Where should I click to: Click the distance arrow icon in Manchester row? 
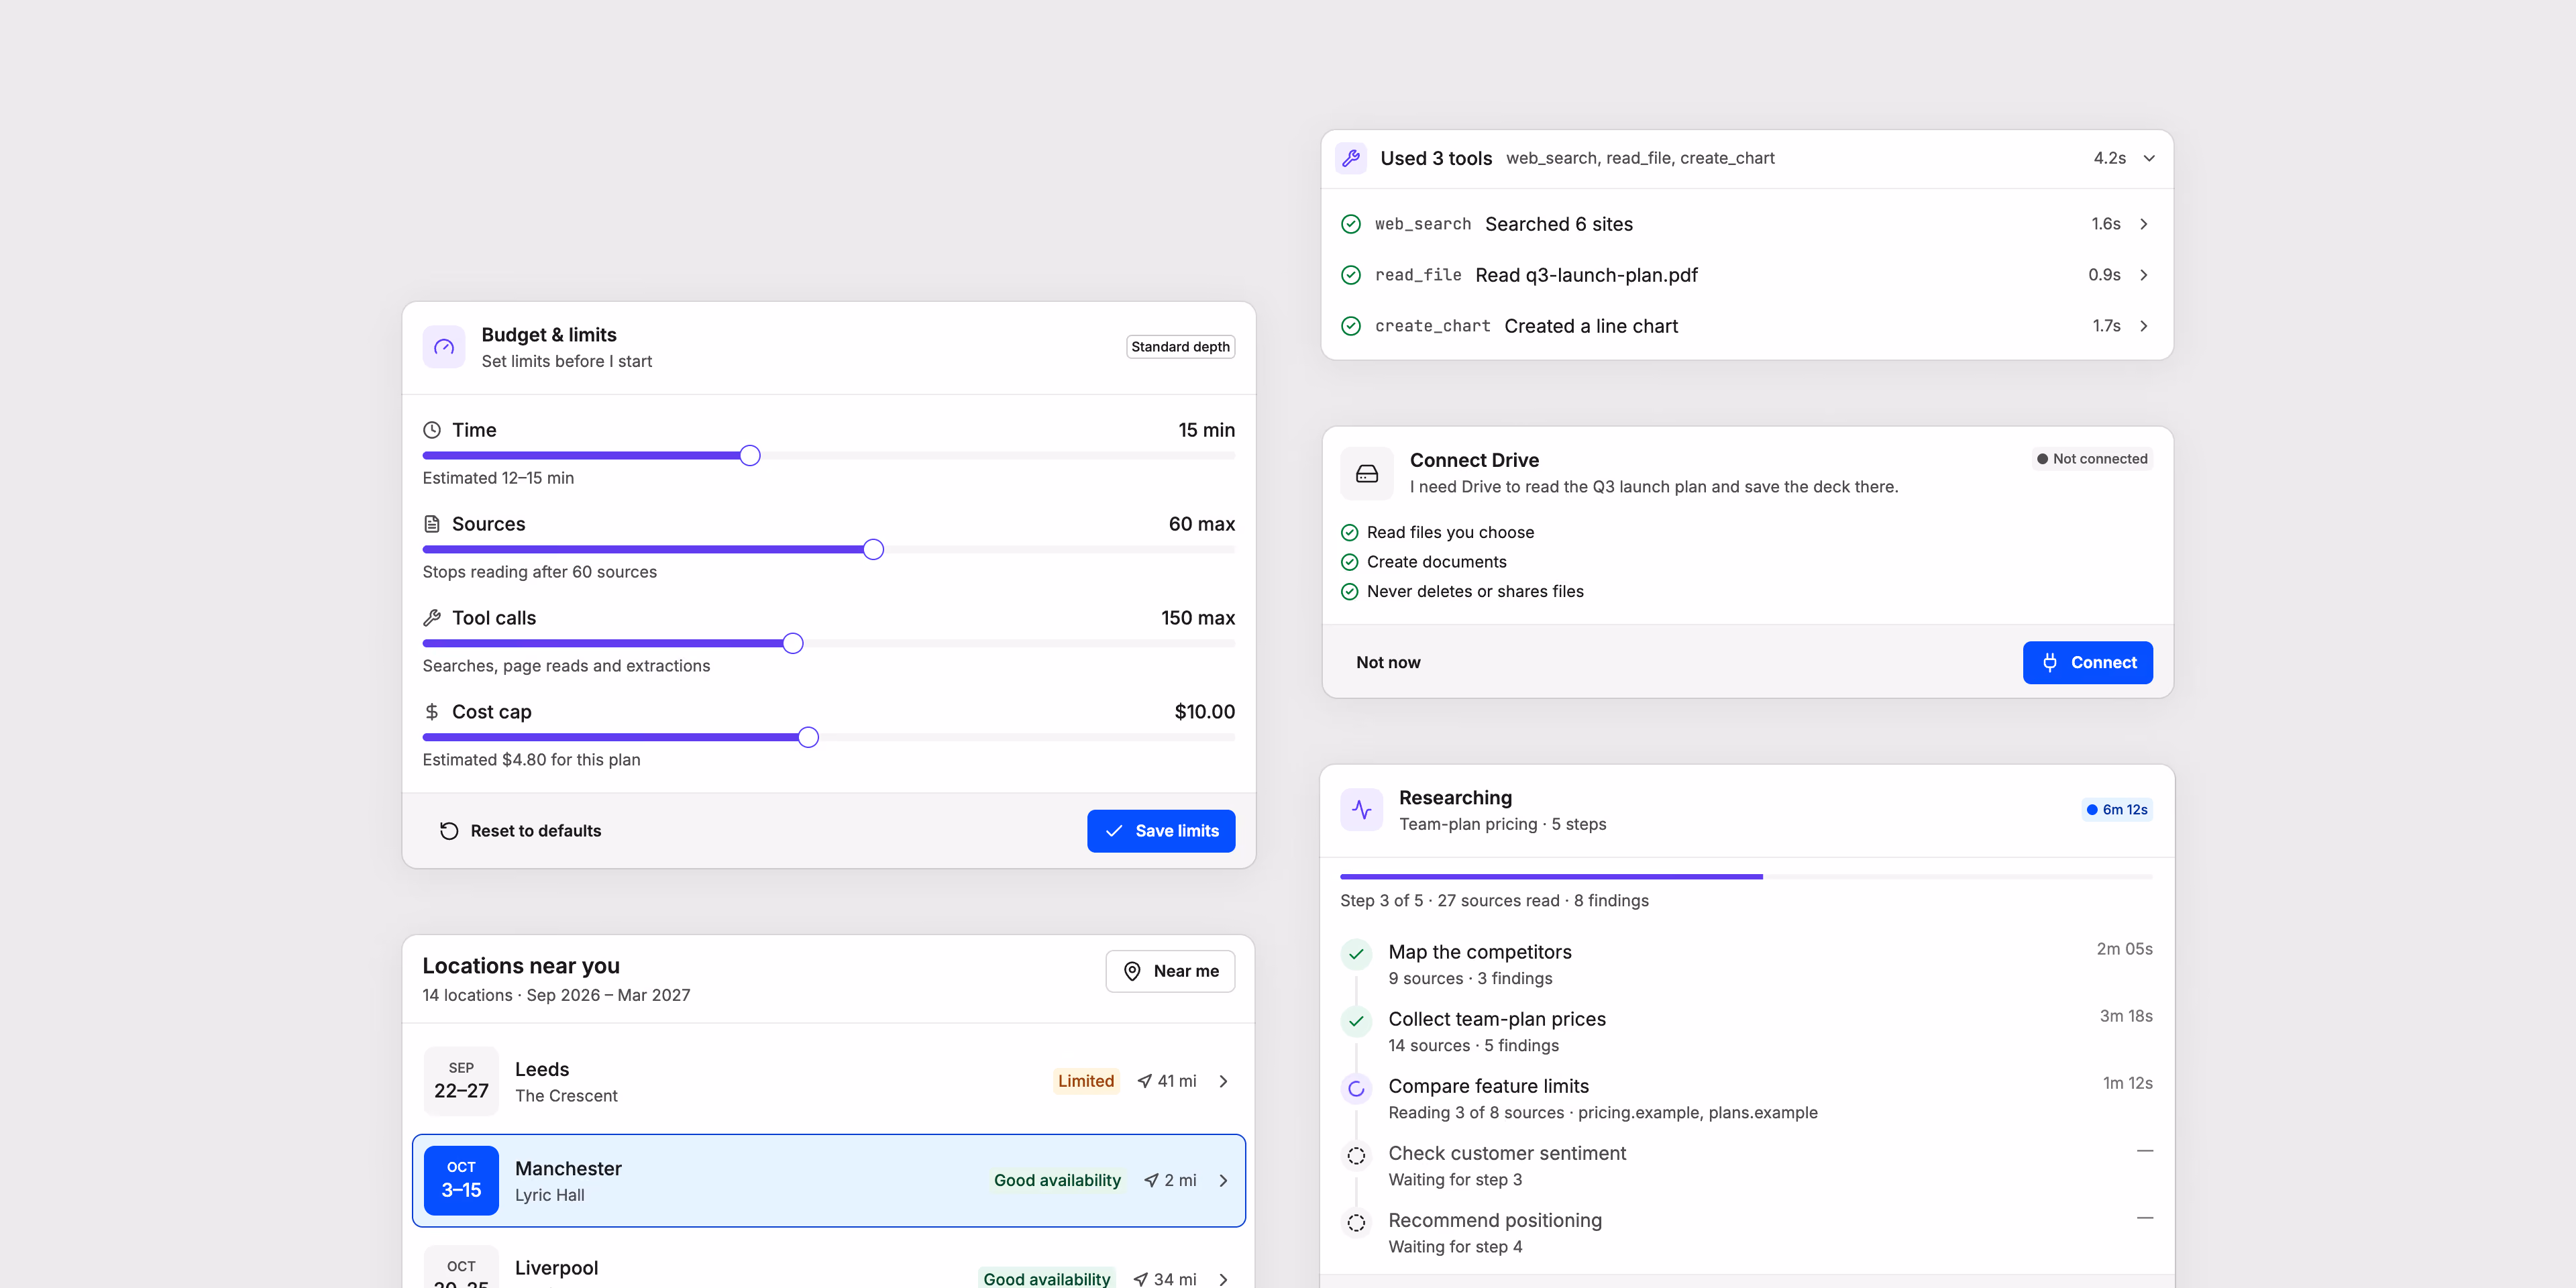tap(1152, 1181)
